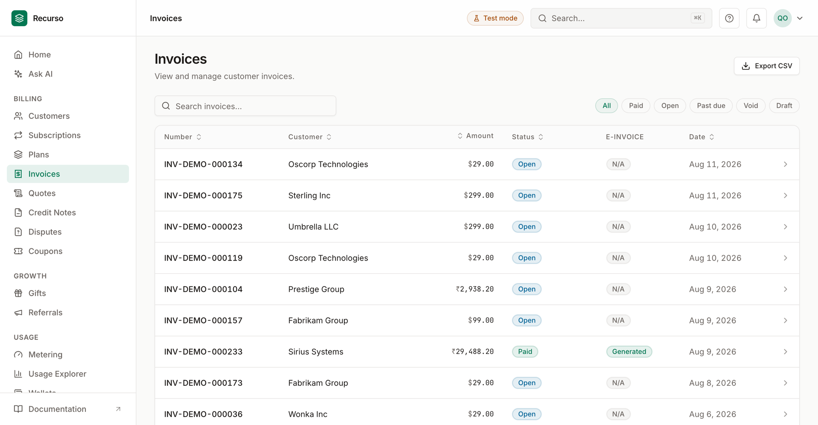Sort by Number column arrows
Screen dimensions: 818x425
[199, 137]
